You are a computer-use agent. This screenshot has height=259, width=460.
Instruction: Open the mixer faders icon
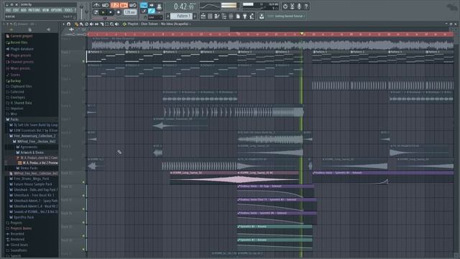coord(231,16)
